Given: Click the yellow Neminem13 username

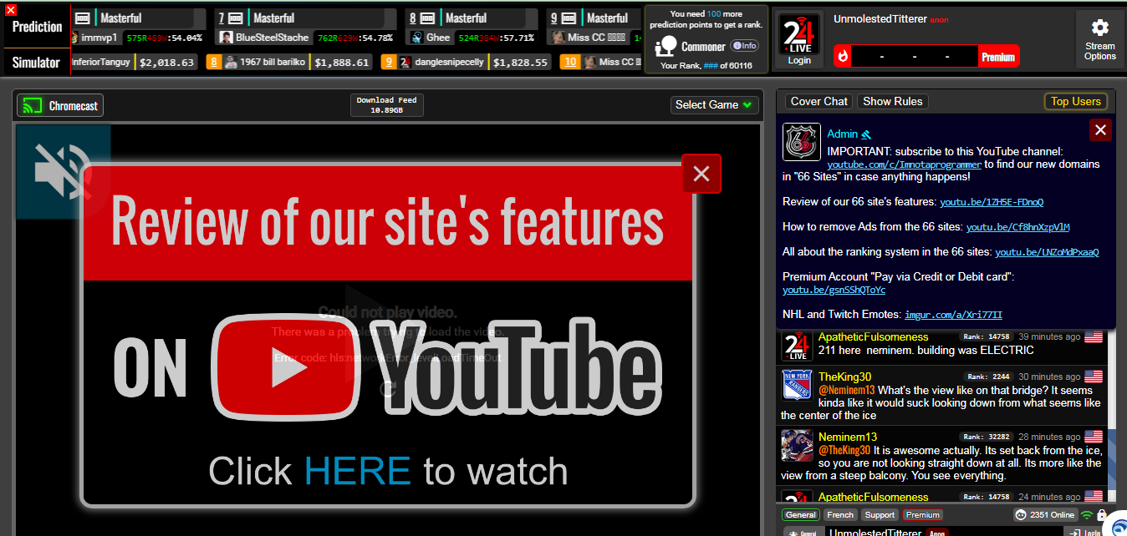Looking at the screenshot, I should pyautogui.click(x=848, y=437).
